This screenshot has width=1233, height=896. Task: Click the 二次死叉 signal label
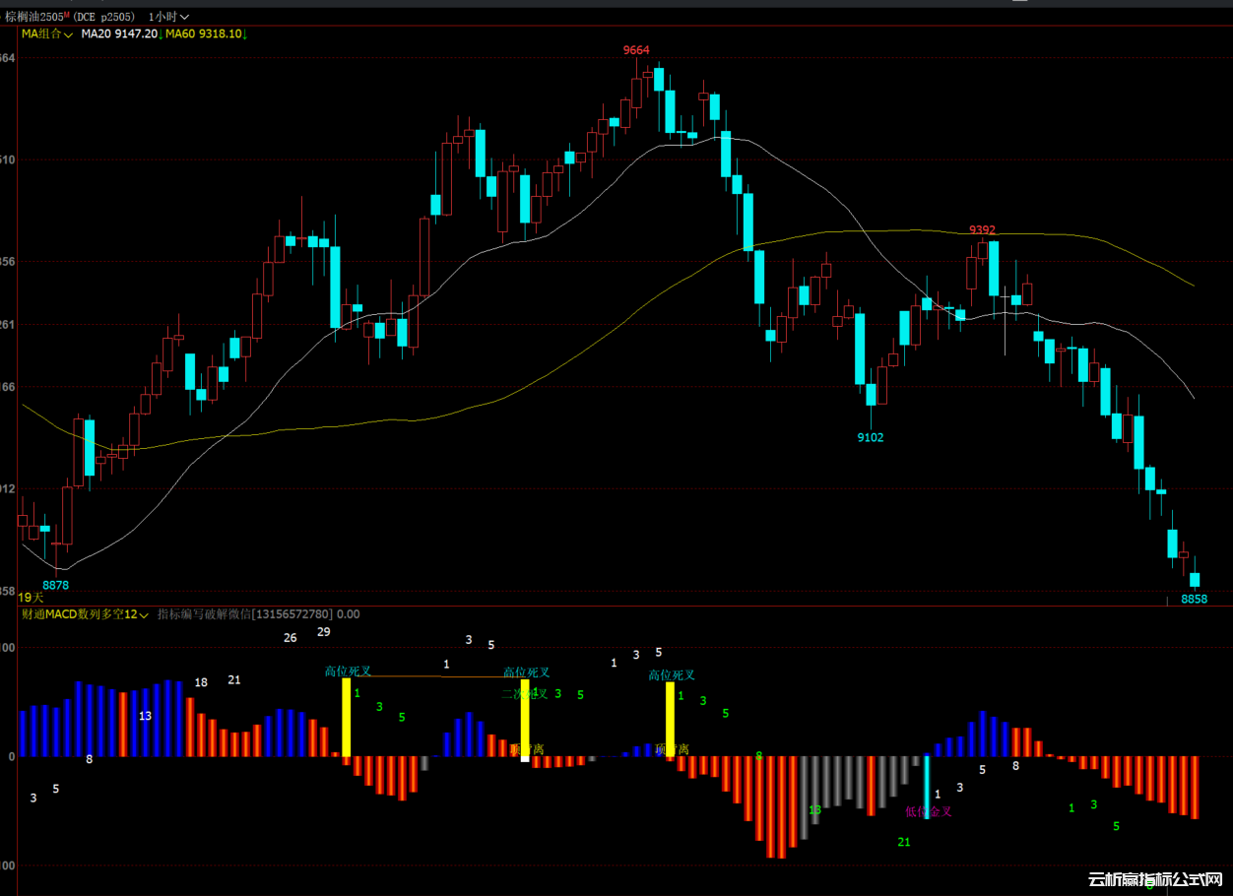(524, 693)
